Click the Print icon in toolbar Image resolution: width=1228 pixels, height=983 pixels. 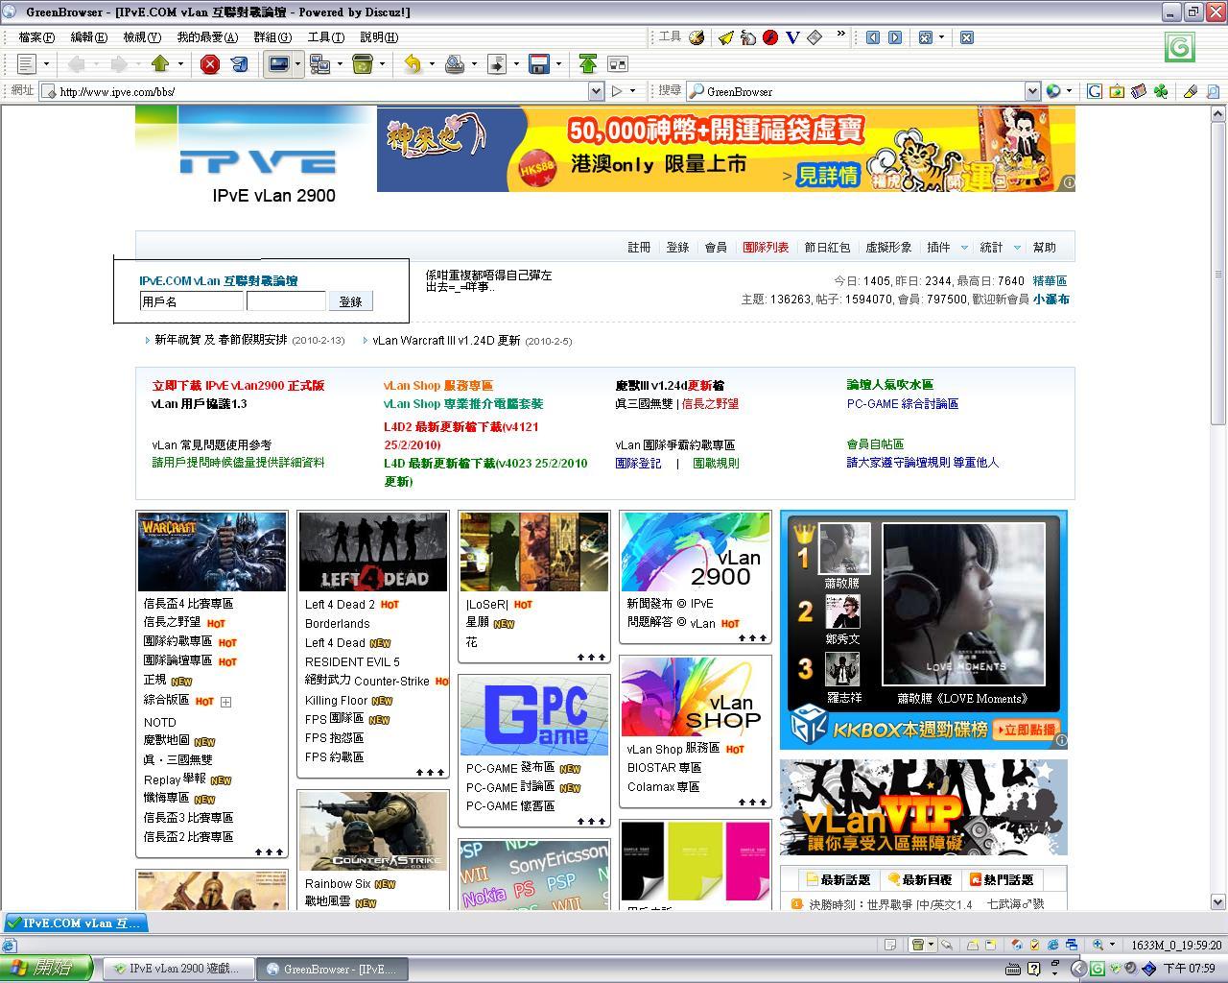pos(455,64)
